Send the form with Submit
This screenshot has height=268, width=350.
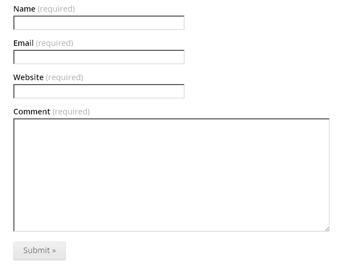click(x=39, y=251)
